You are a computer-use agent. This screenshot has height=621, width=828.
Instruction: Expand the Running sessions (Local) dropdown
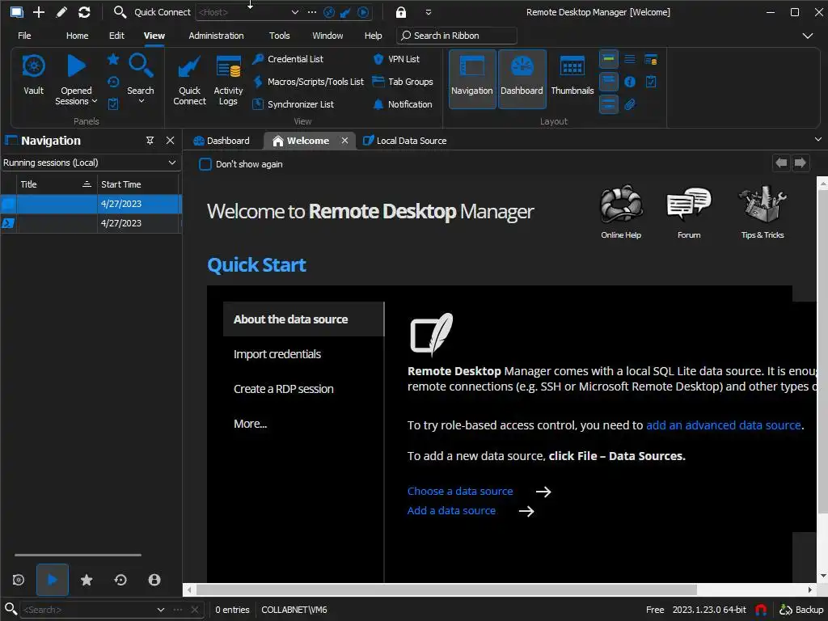172,163
